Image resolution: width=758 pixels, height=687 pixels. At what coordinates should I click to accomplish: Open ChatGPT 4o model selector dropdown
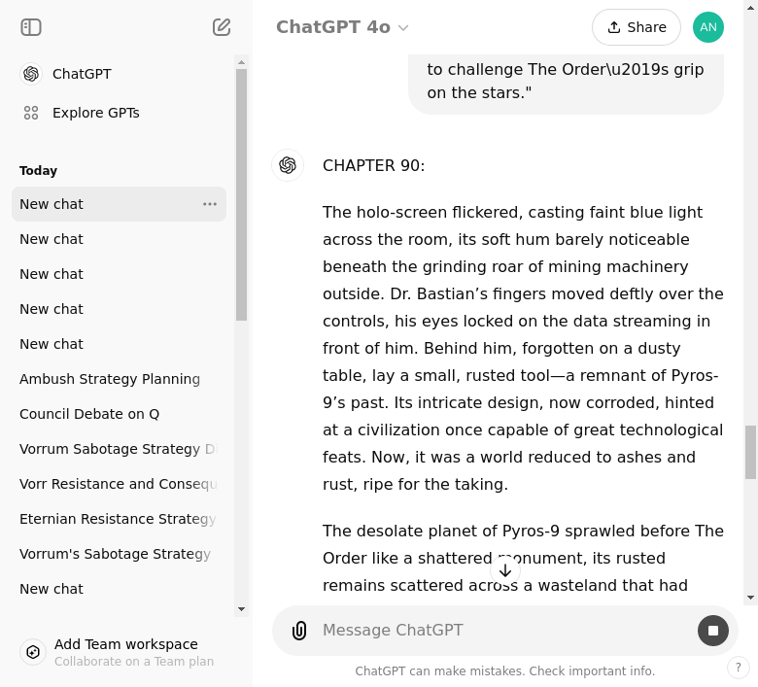click(x=342, y=27)
